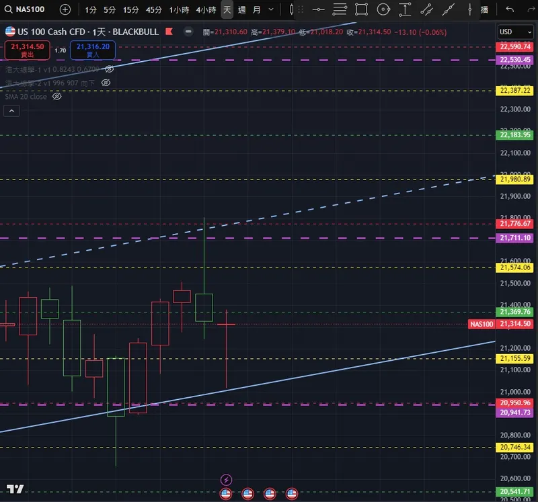Click the 20,746.34 yellow price label
The image size is (538, 502).
514,448
